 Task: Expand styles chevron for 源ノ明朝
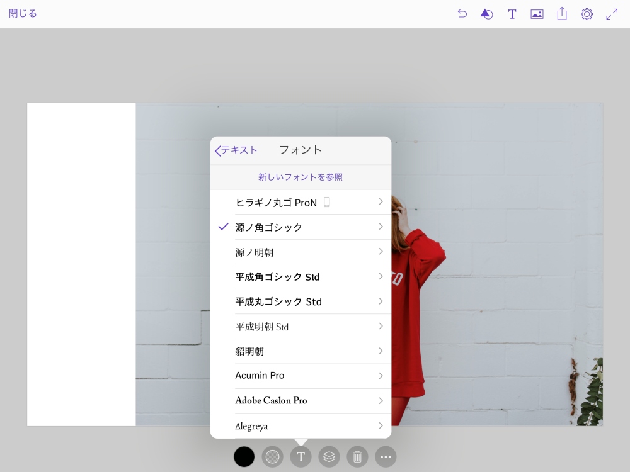[381, 252]
